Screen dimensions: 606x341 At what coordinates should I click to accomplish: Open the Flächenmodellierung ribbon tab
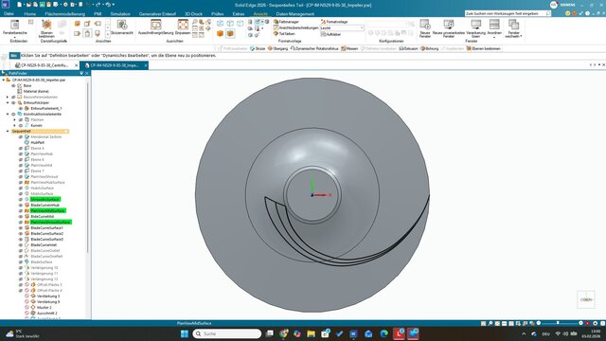point(65,14)
